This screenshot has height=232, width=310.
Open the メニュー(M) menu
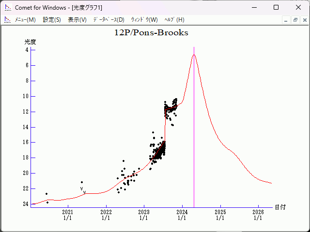25,20
